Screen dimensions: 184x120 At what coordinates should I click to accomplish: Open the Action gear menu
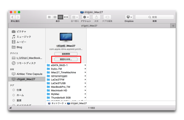tap(86, 17)
